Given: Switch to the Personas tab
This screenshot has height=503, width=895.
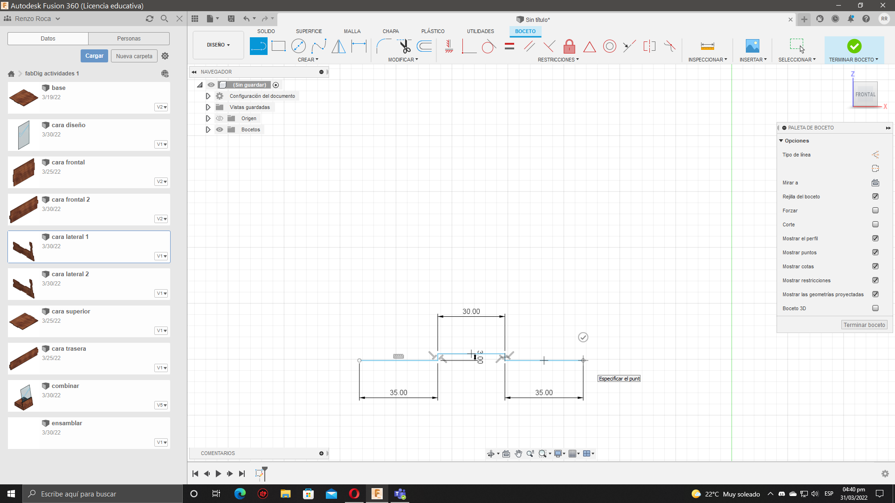Looking at the screenshot, I should [x=129, y=39].
